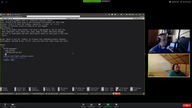
Task: Click the snapcraft.yaml filename in nano title bar
Action: (72, 19)
